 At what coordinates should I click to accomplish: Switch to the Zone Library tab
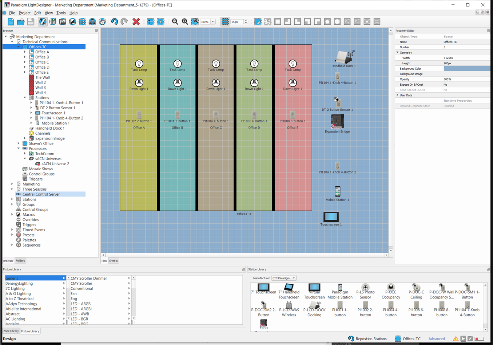[x=11, y=331]
